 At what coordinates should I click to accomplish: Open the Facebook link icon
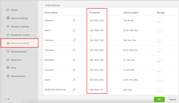pyautogui.click(x=5, y=99)
